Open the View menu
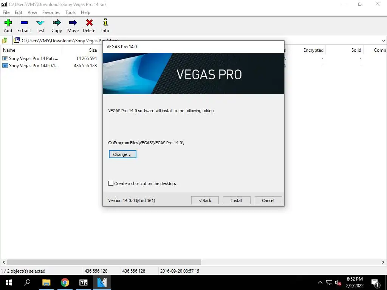 tap(33, 12)
